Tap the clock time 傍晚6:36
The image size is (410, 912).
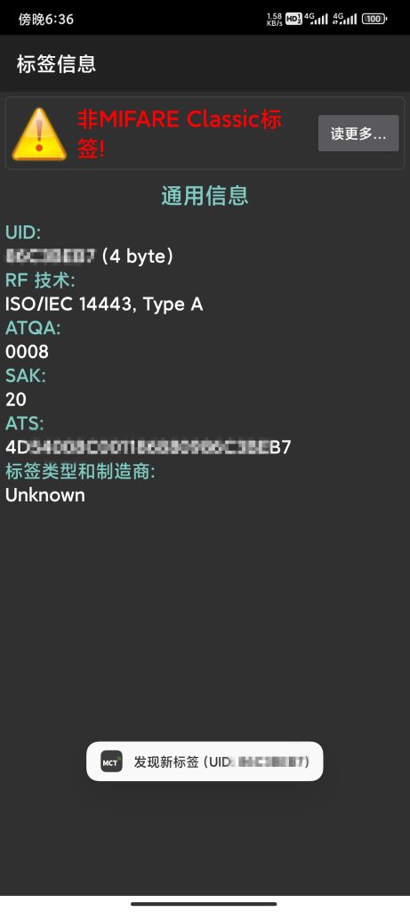click(x=46, y=20)
